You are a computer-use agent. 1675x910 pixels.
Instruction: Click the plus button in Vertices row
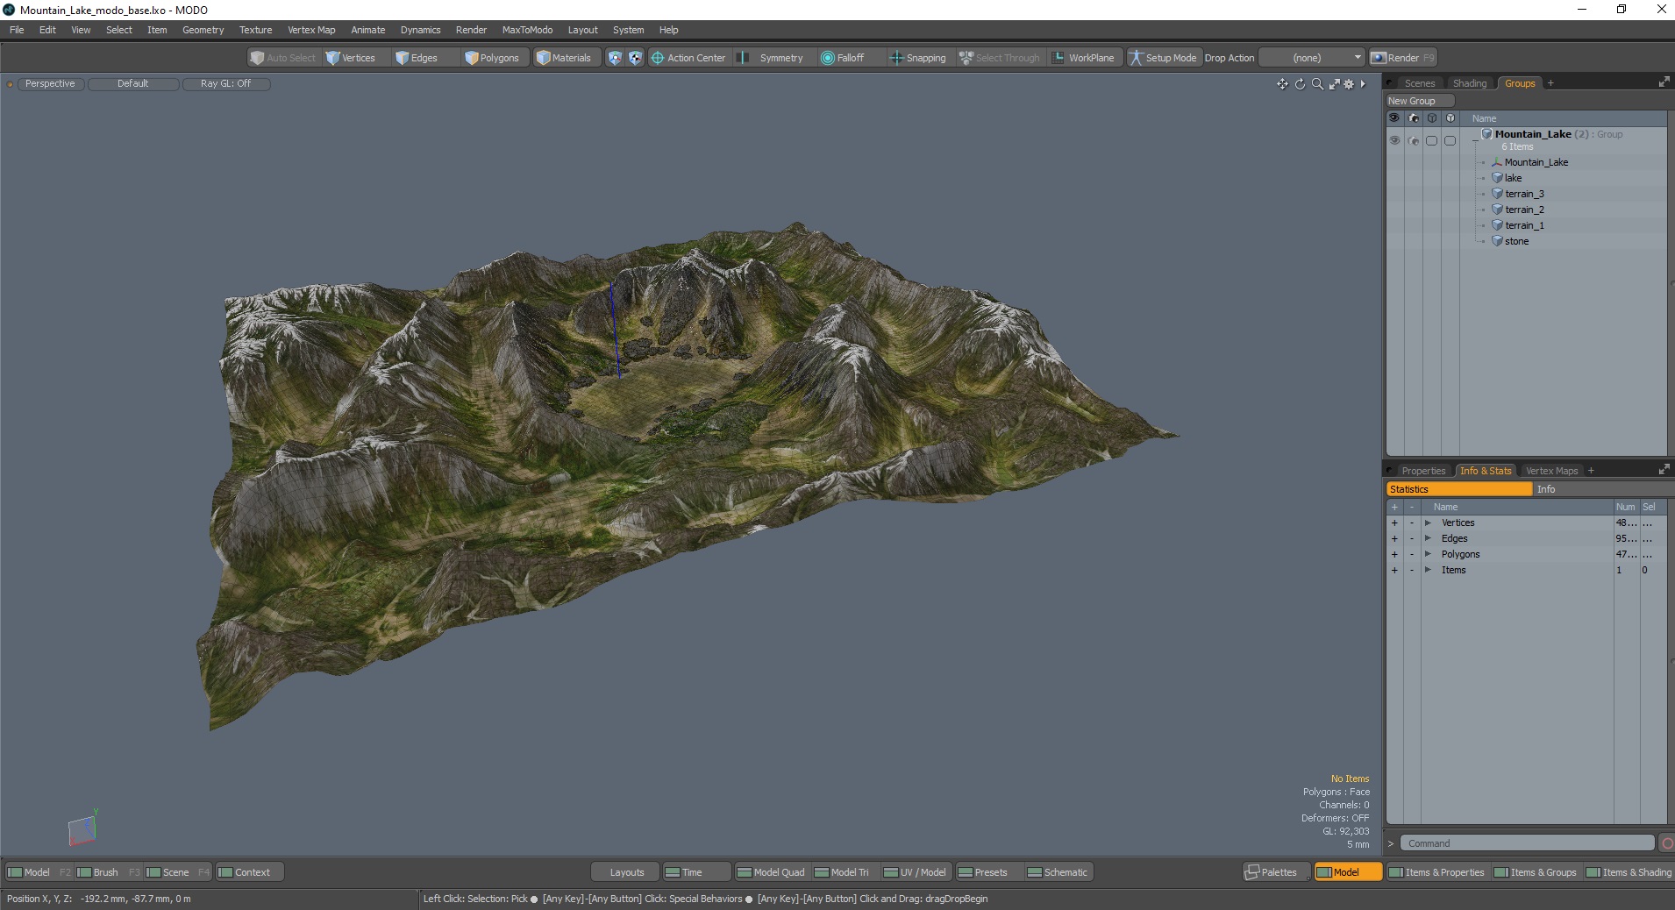[x=1394, y=523]
